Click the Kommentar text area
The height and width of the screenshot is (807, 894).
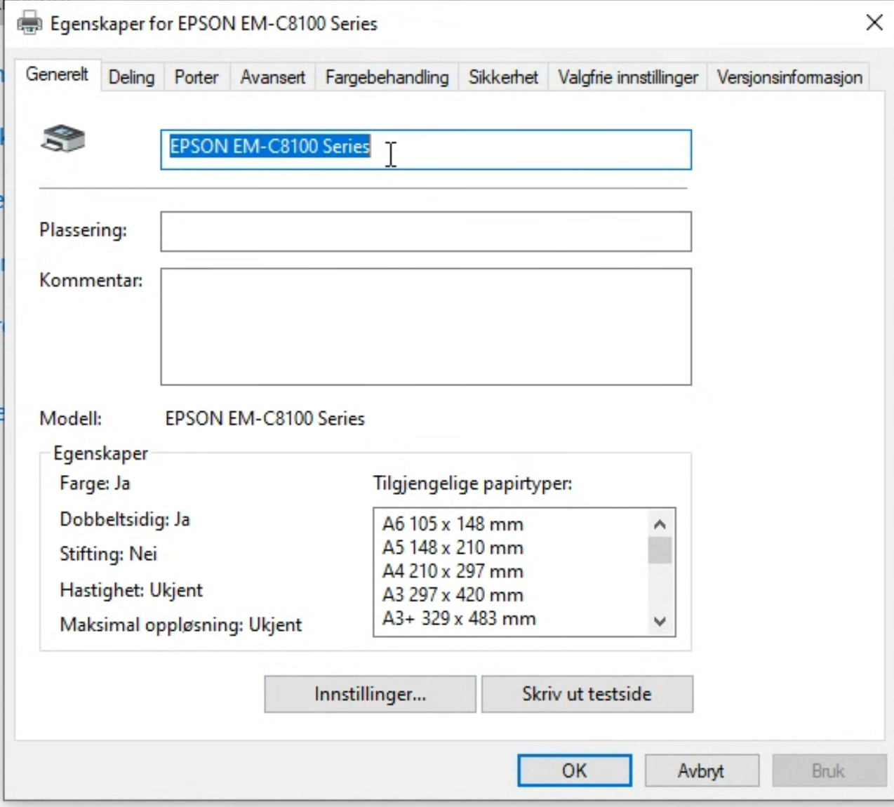click(x=426, y=326)
